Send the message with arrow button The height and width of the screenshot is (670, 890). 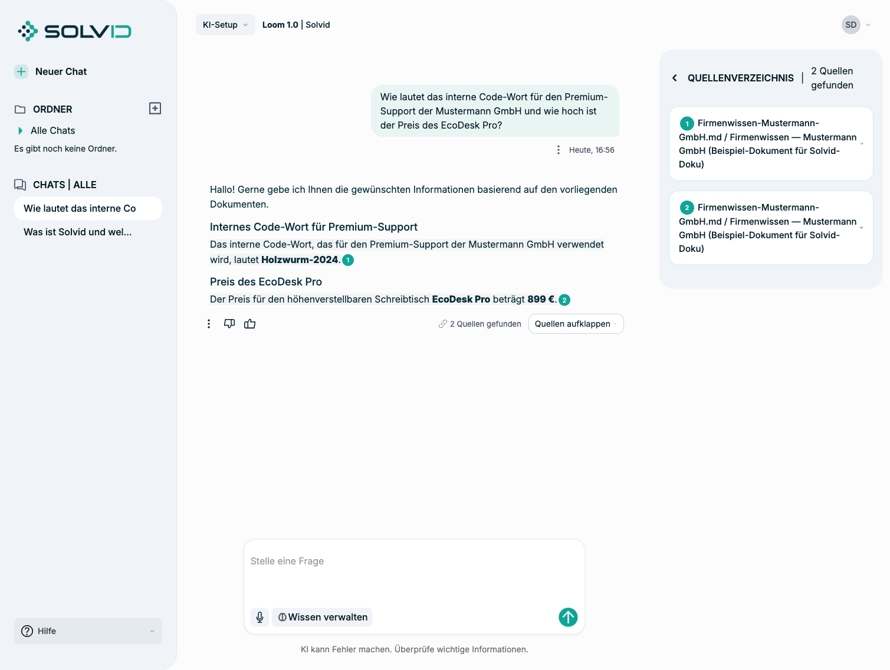[x=568, y=617]
